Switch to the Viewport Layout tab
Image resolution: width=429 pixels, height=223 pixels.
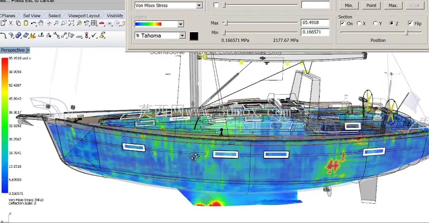click(x=84, y=16)
